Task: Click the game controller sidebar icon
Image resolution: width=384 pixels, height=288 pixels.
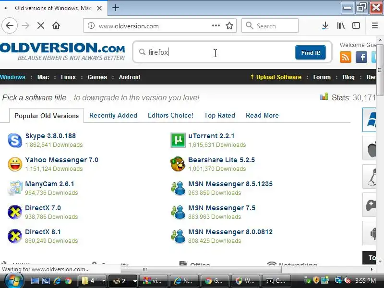Action: (370, 205)
